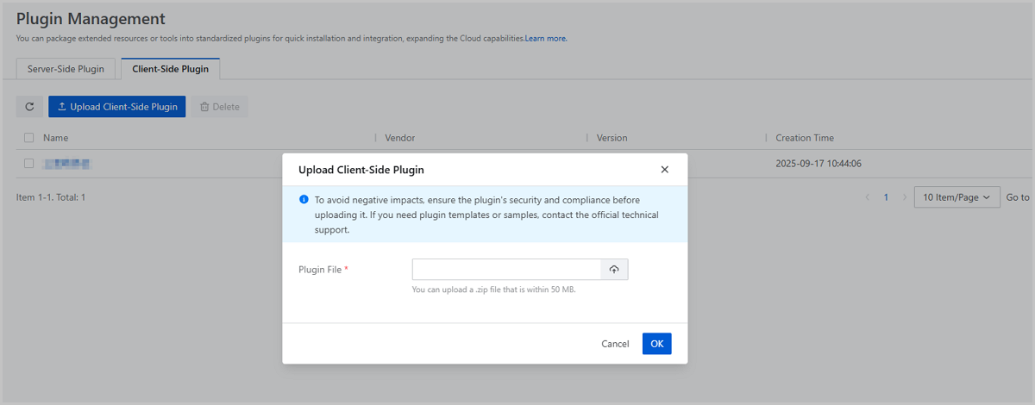Go to next page arrow

click(904, 197)
